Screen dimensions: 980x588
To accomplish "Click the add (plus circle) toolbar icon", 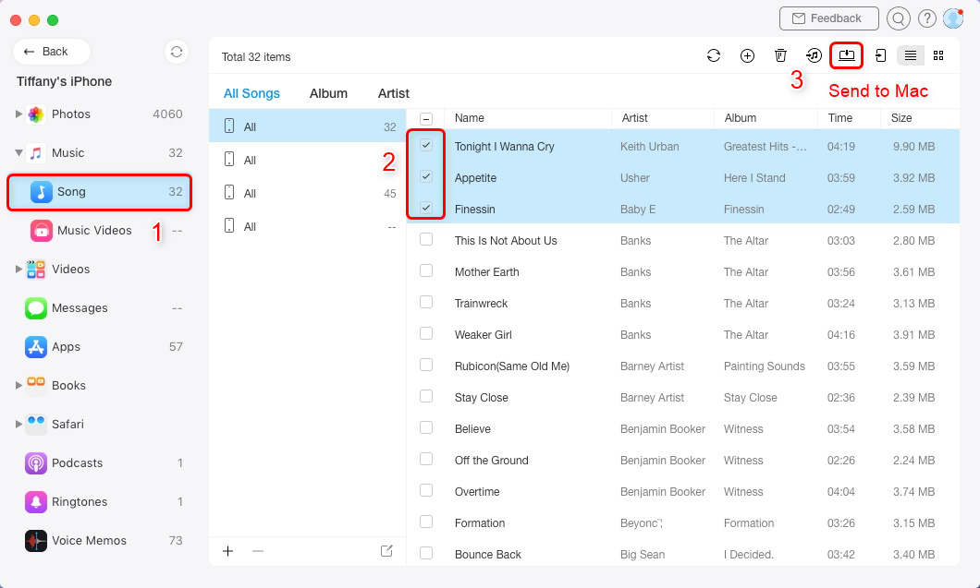I will pos(747,55).
